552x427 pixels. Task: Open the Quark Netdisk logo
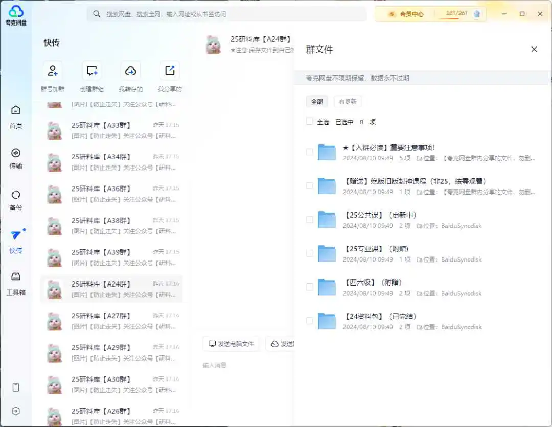click(16, 15)
